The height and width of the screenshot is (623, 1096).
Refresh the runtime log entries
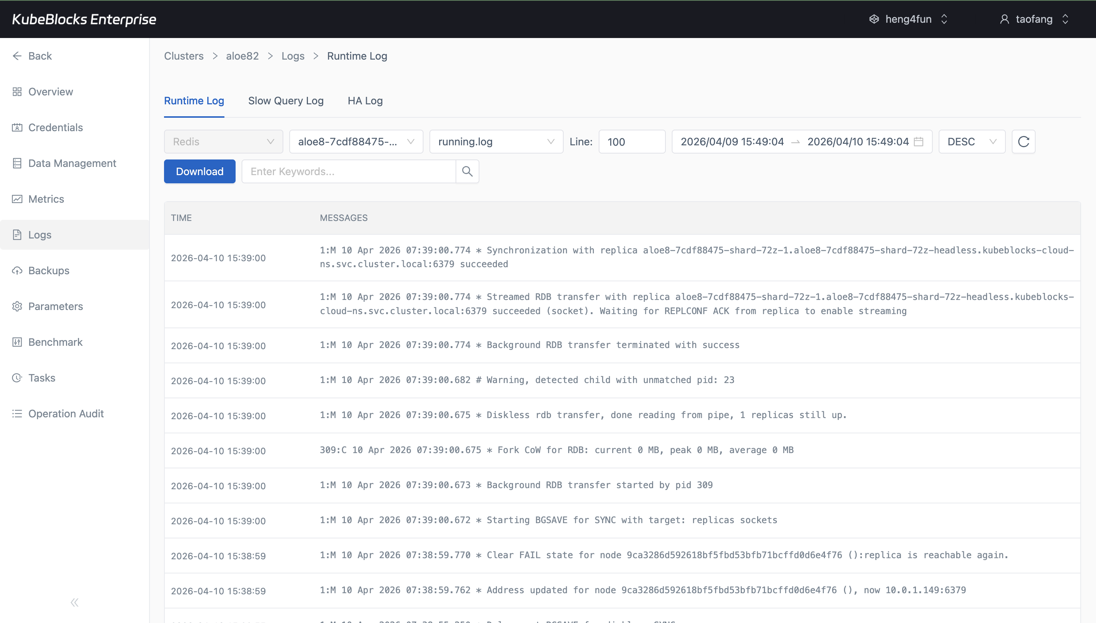1023,141
